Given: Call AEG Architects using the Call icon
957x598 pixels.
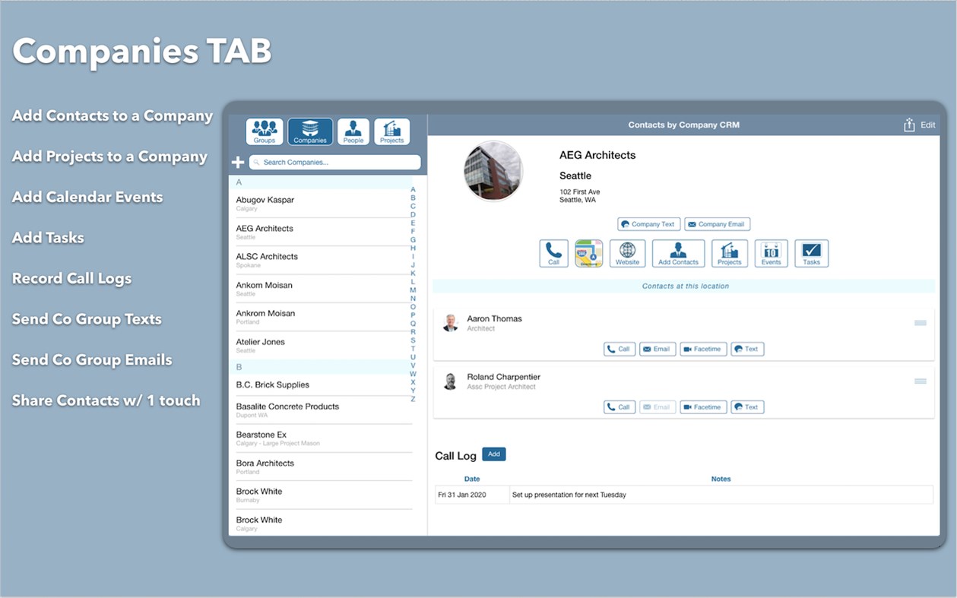Looking at the screenshot, I should [x=553, y=253].
